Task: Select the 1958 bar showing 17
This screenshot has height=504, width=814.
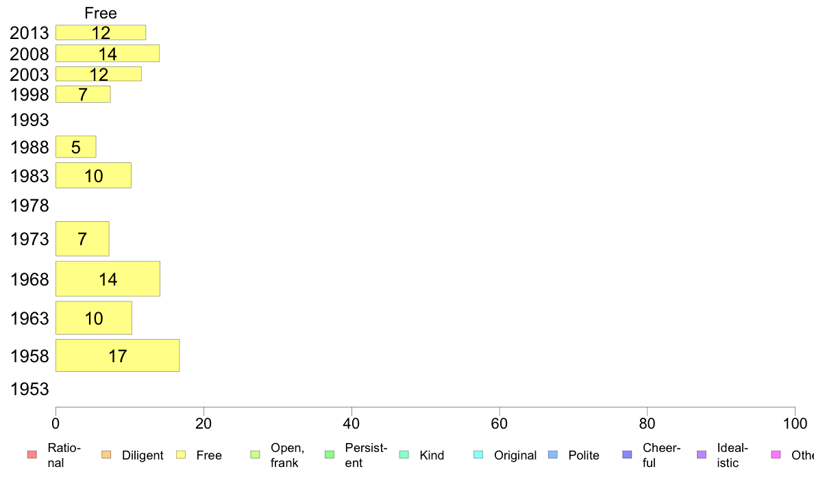Action: [x=117, y=355]
